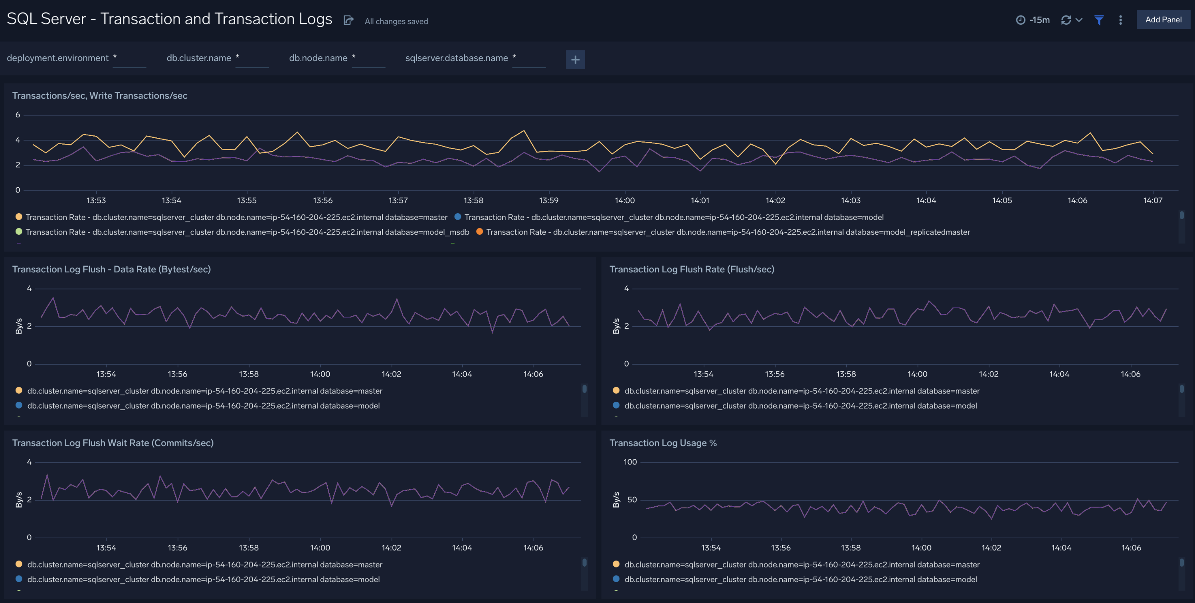Click the 'All changes saved' status text
The height and width of the screenshot is (603, 1195).
[396, 21]
